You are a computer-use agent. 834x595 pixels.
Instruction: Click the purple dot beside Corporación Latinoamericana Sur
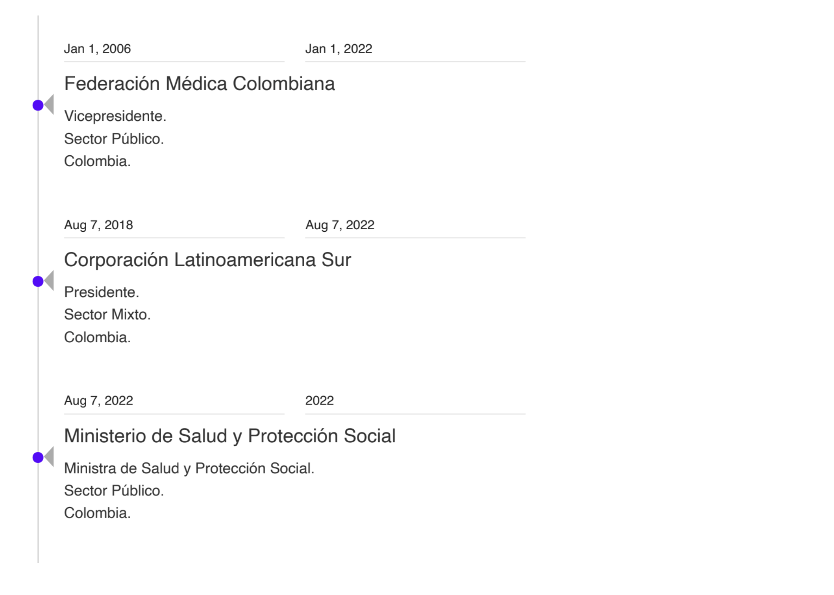coord(38,281)
